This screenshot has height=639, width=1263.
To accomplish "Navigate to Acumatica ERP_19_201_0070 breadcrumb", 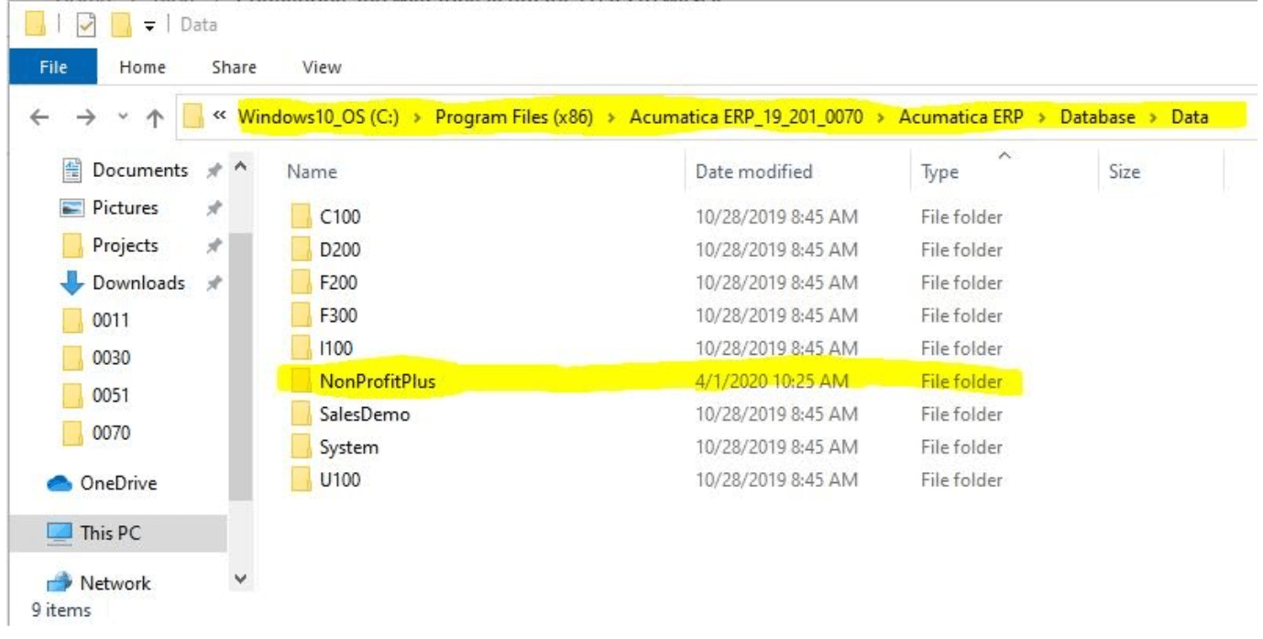I will pyautogui.click(x=746, y=116).
